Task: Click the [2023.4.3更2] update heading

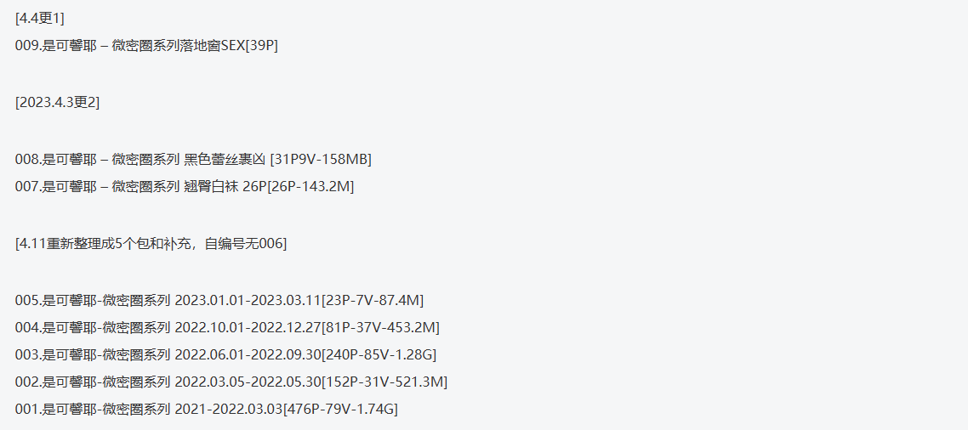Action: (x=57, y=103)
